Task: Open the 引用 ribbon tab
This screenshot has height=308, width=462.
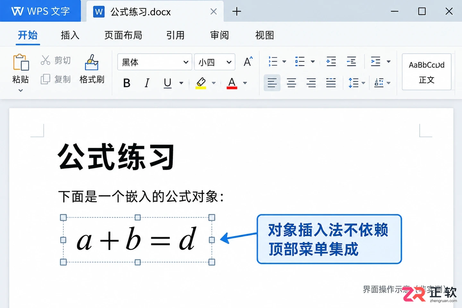Action: coord(175,35)
